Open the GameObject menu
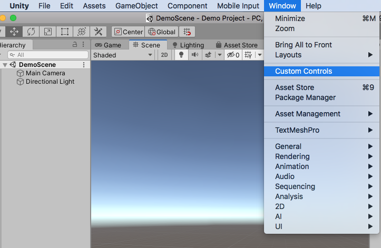This screenshot has width=381, height=248. tap(136, 6)
